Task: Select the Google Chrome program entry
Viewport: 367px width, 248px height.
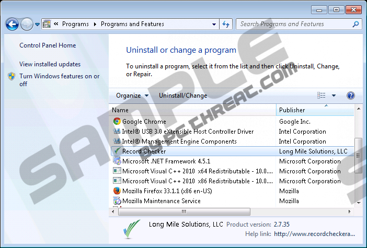Action: (144, 122)
